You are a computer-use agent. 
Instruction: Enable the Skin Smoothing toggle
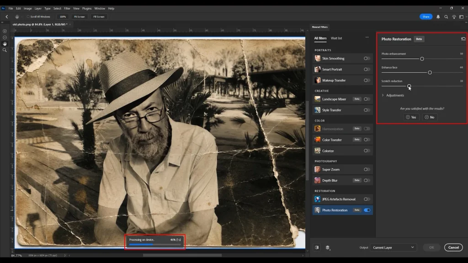tap(367, 58)
